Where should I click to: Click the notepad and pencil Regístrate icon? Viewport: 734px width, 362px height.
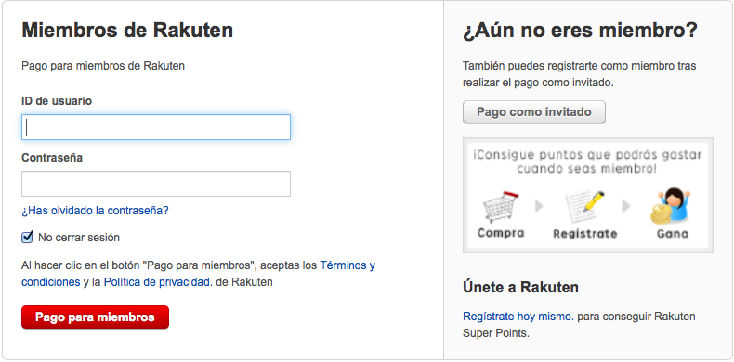[584, 206]
